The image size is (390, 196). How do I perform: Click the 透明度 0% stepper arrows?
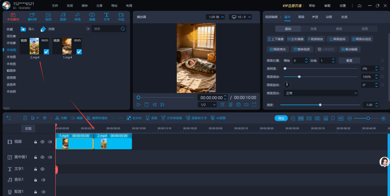tap(377, 68)
